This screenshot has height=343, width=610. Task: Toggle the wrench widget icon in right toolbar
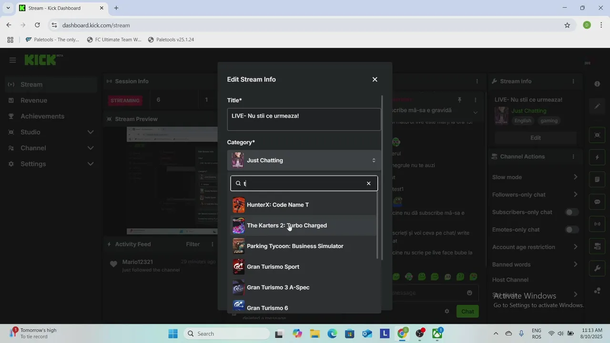pos(597,268)
